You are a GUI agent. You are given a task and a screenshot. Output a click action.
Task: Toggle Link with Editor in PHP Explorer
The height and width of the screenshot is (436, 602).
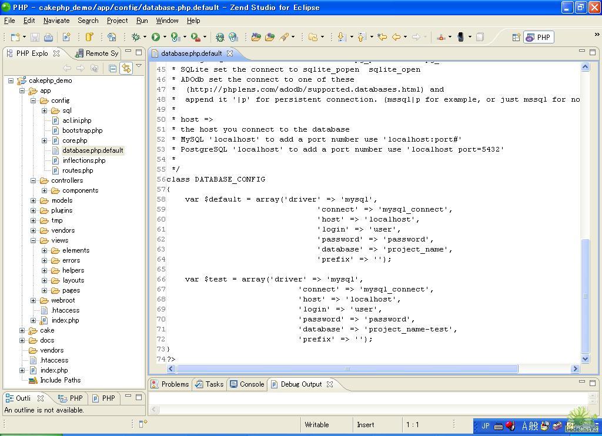click(126, 68)
